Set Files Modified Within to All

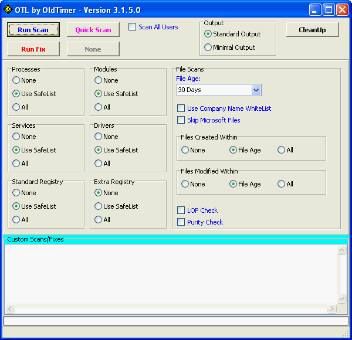tap(281, 184)
